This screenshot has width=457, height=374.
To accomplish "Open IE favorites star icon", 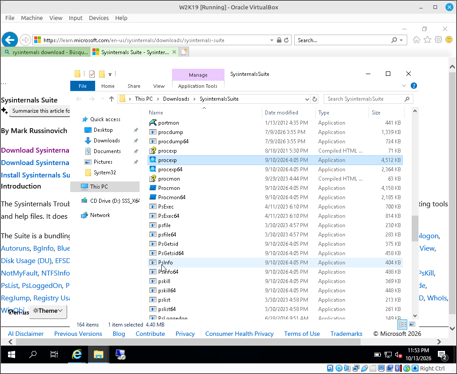I will [427, 40].
